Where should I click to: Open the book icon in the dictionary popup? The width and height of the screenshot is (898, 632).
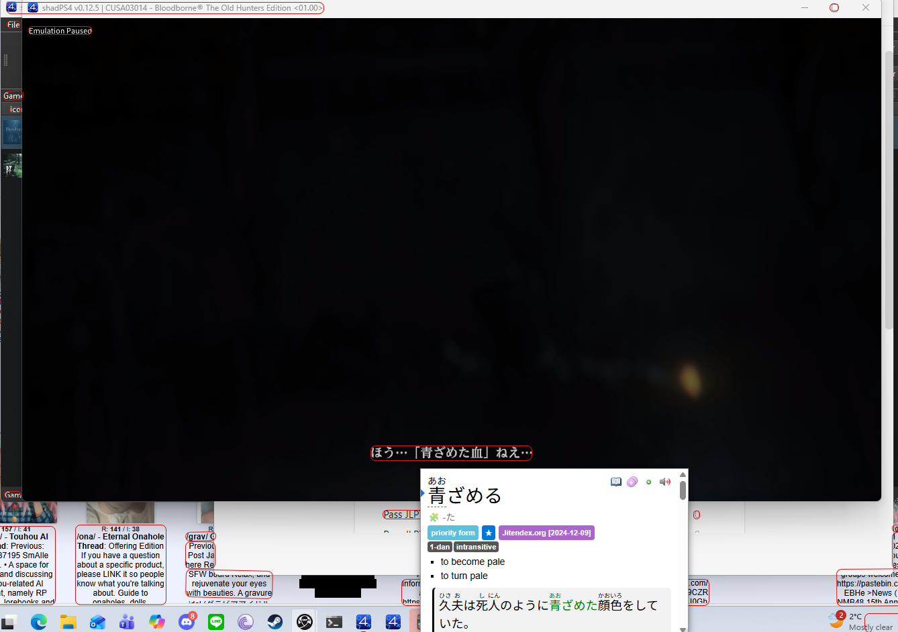coord(616,482)
